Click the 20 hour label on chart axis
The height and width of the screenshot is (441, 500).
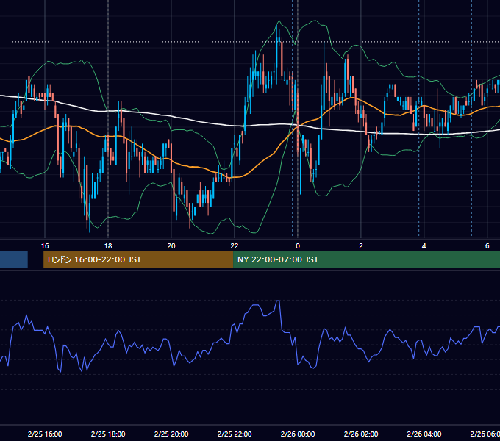[171, 246]
